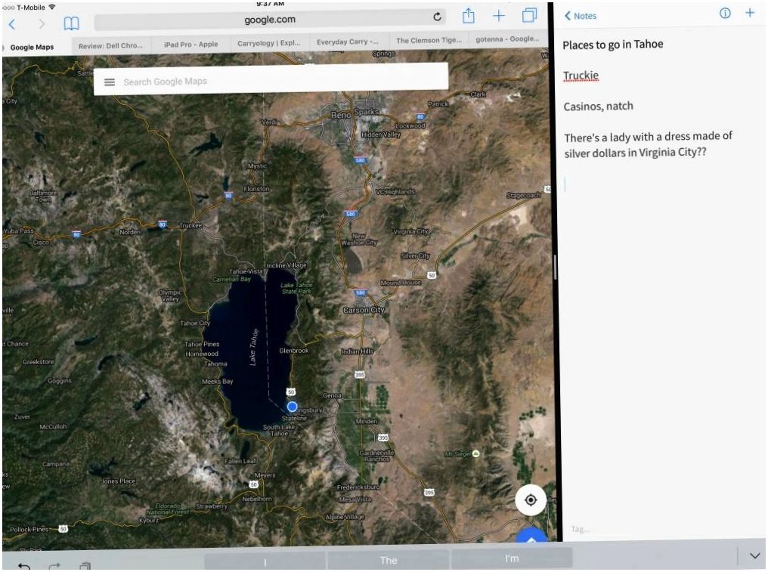Tap the line Casinos, natch

click(x=598, y=107)
